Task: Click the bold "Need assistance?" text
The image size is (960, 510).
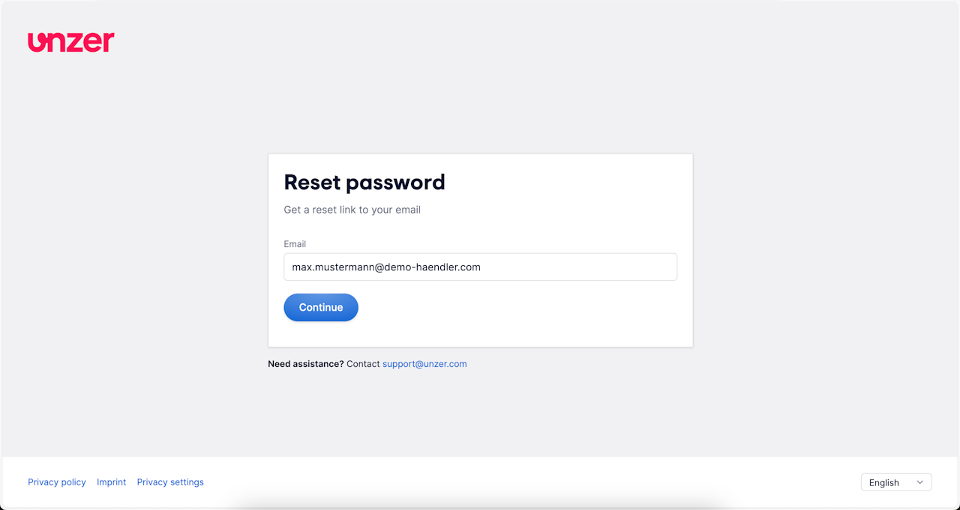Action: tap(306, 364)
